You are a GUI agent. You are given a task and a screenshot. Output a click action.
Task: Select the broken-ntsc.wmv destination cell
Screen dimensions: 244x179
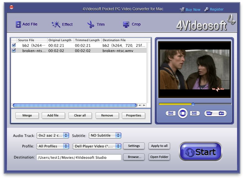[x=124, y=51]
